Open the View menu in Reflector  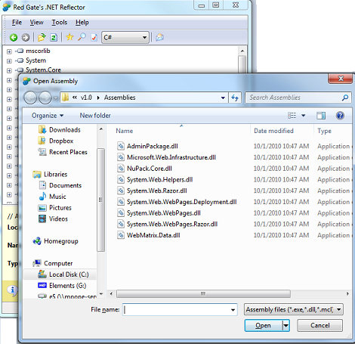point(37,23)
